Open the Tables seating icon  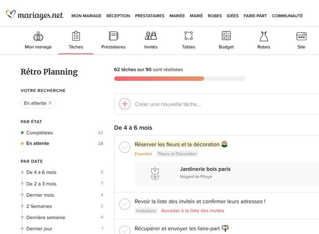tap(189, 36)
